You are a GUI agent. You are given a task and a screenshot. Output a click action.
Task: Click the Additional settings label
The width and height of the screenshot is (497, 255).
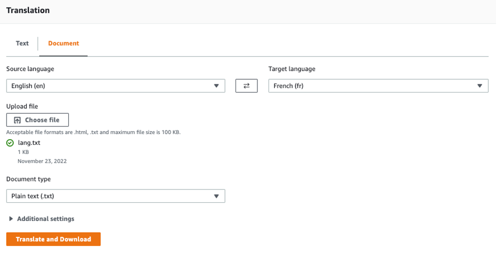click(46, 219)
